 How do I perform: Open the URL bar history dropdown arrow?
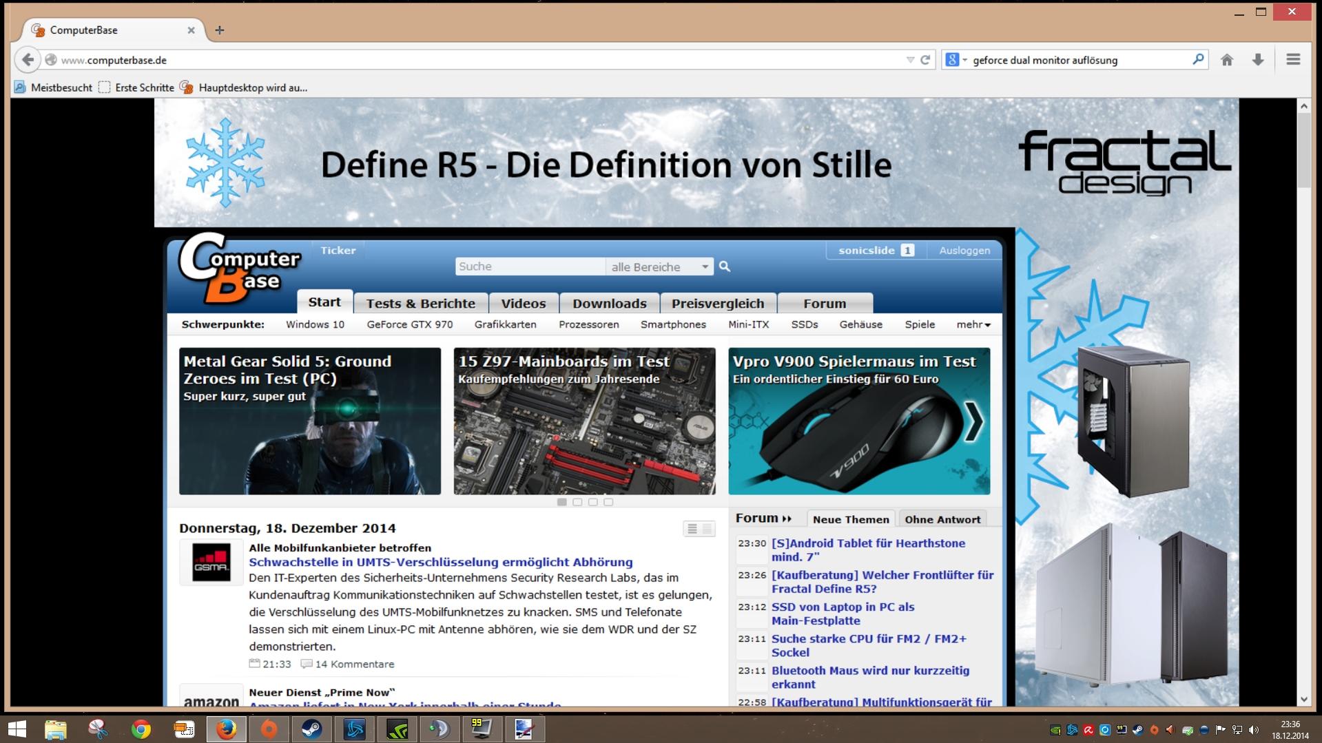pyautogui.click(x=910, y=60)
